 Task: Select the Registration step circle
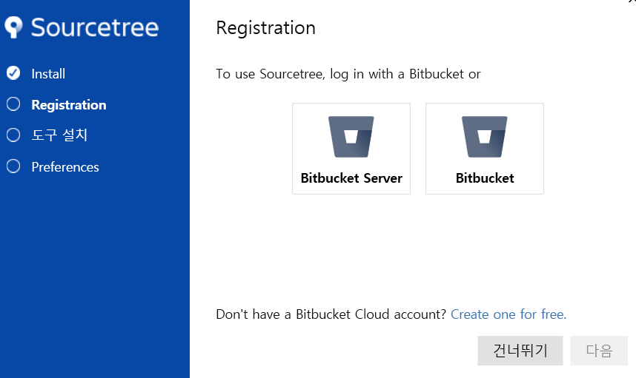coord(13,104)
